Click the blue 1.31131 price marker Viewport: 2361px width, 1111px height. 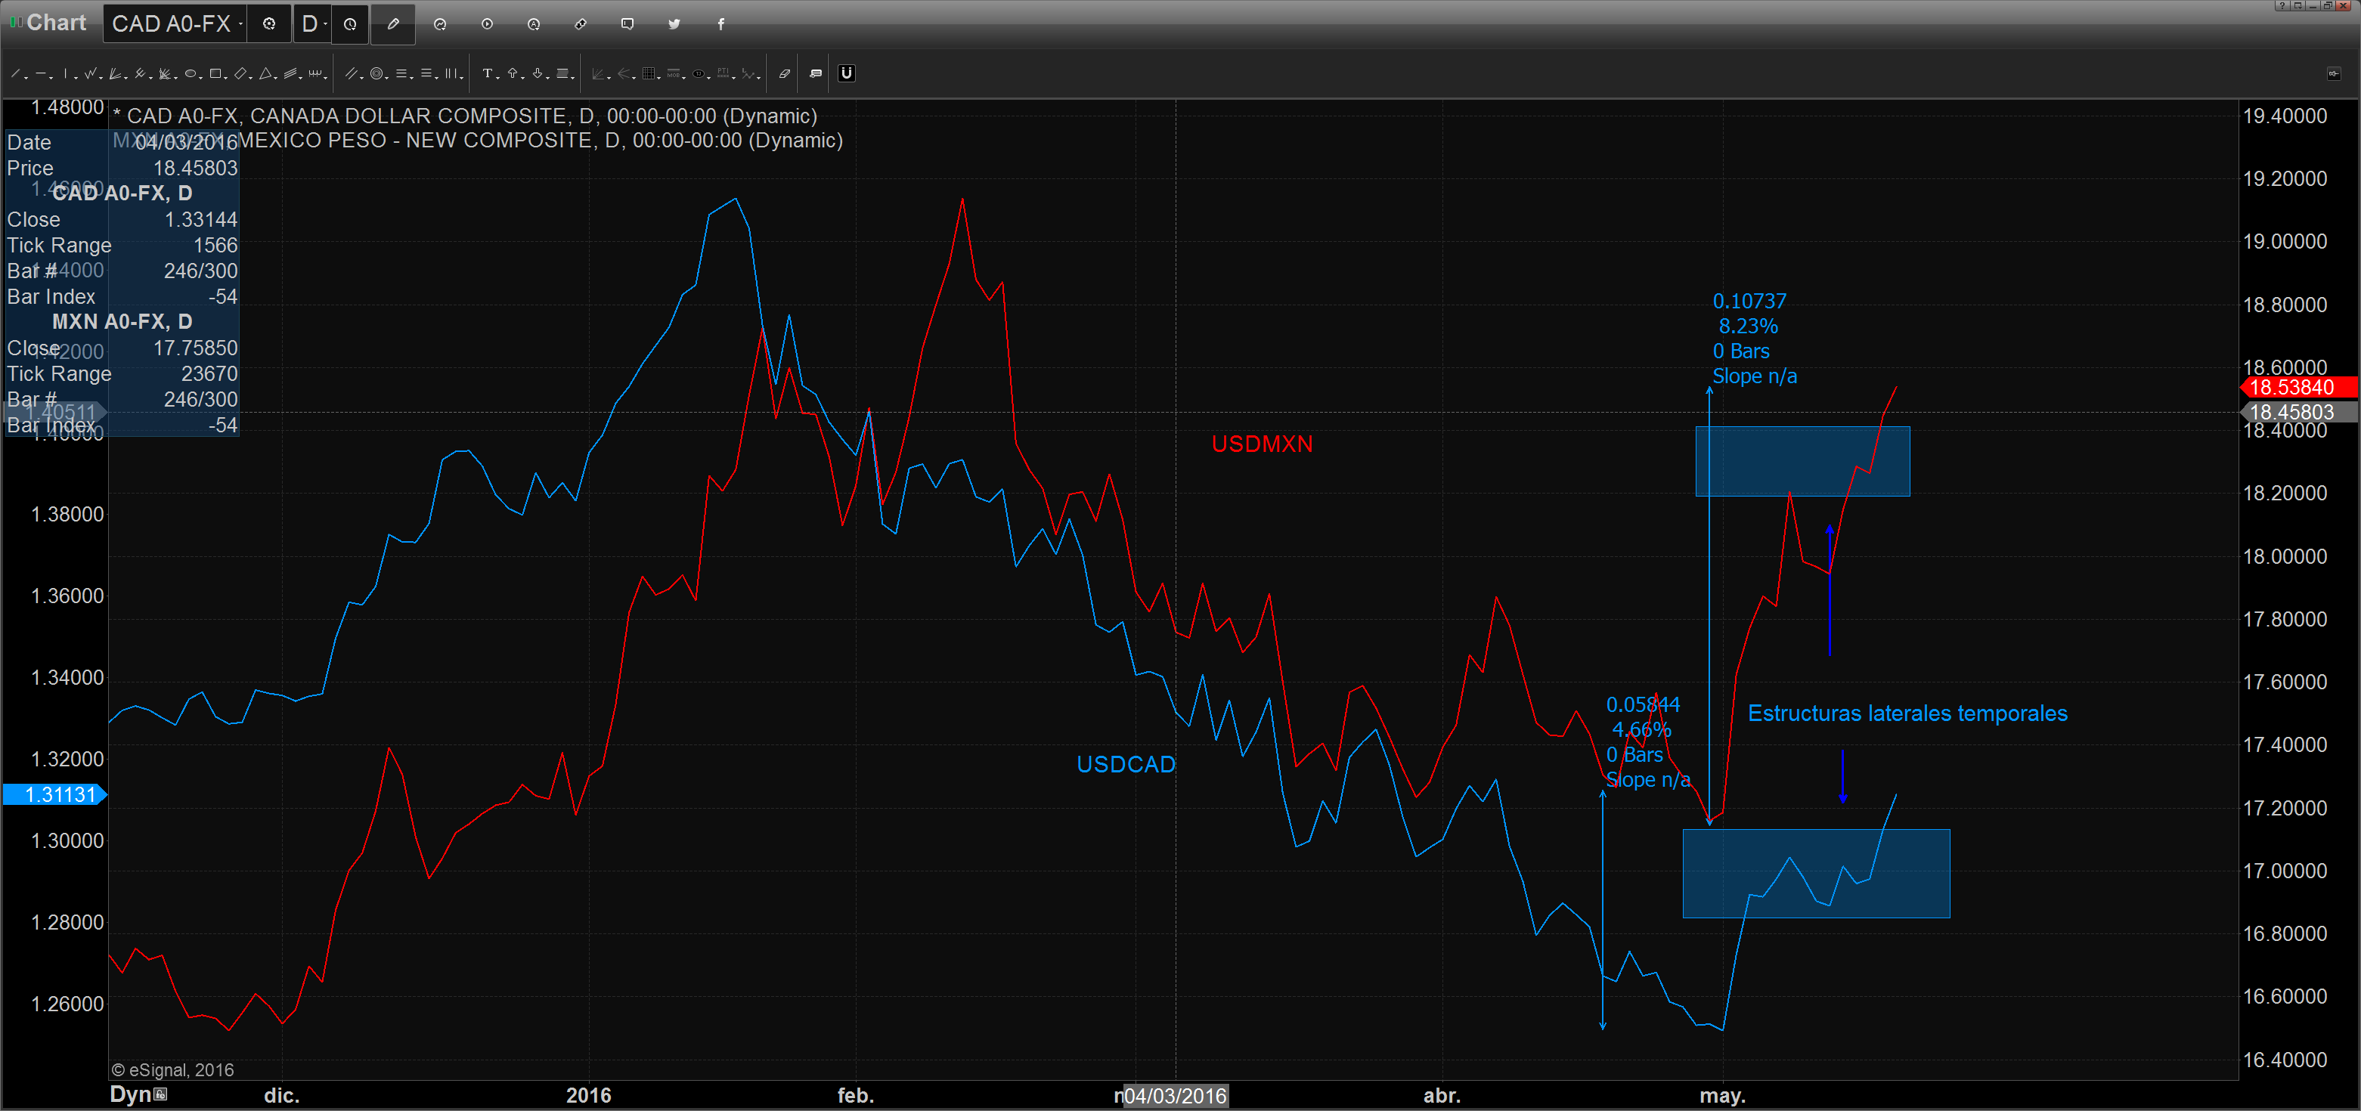click(x=55, y=794)
